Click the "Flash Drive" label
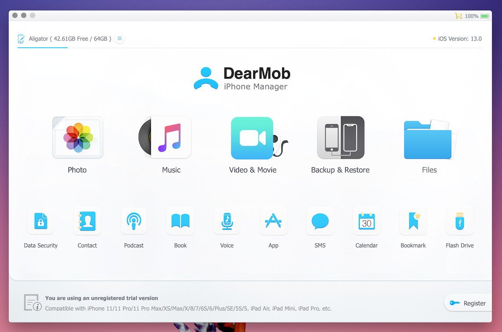This screenshot has width=502, height=332. tap(460, 245)
